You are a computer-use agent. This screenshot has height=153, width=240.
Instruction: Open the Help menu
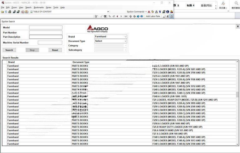coord(62,7)
